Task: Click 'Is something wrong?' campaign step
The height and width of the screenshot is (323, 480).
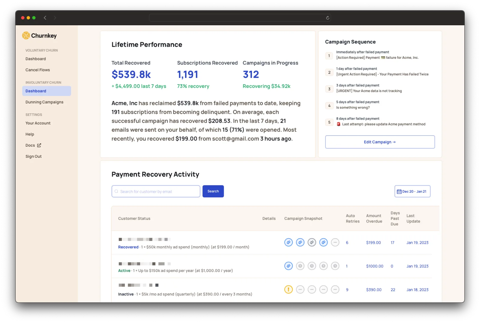Action: click(x=353, y=107)
